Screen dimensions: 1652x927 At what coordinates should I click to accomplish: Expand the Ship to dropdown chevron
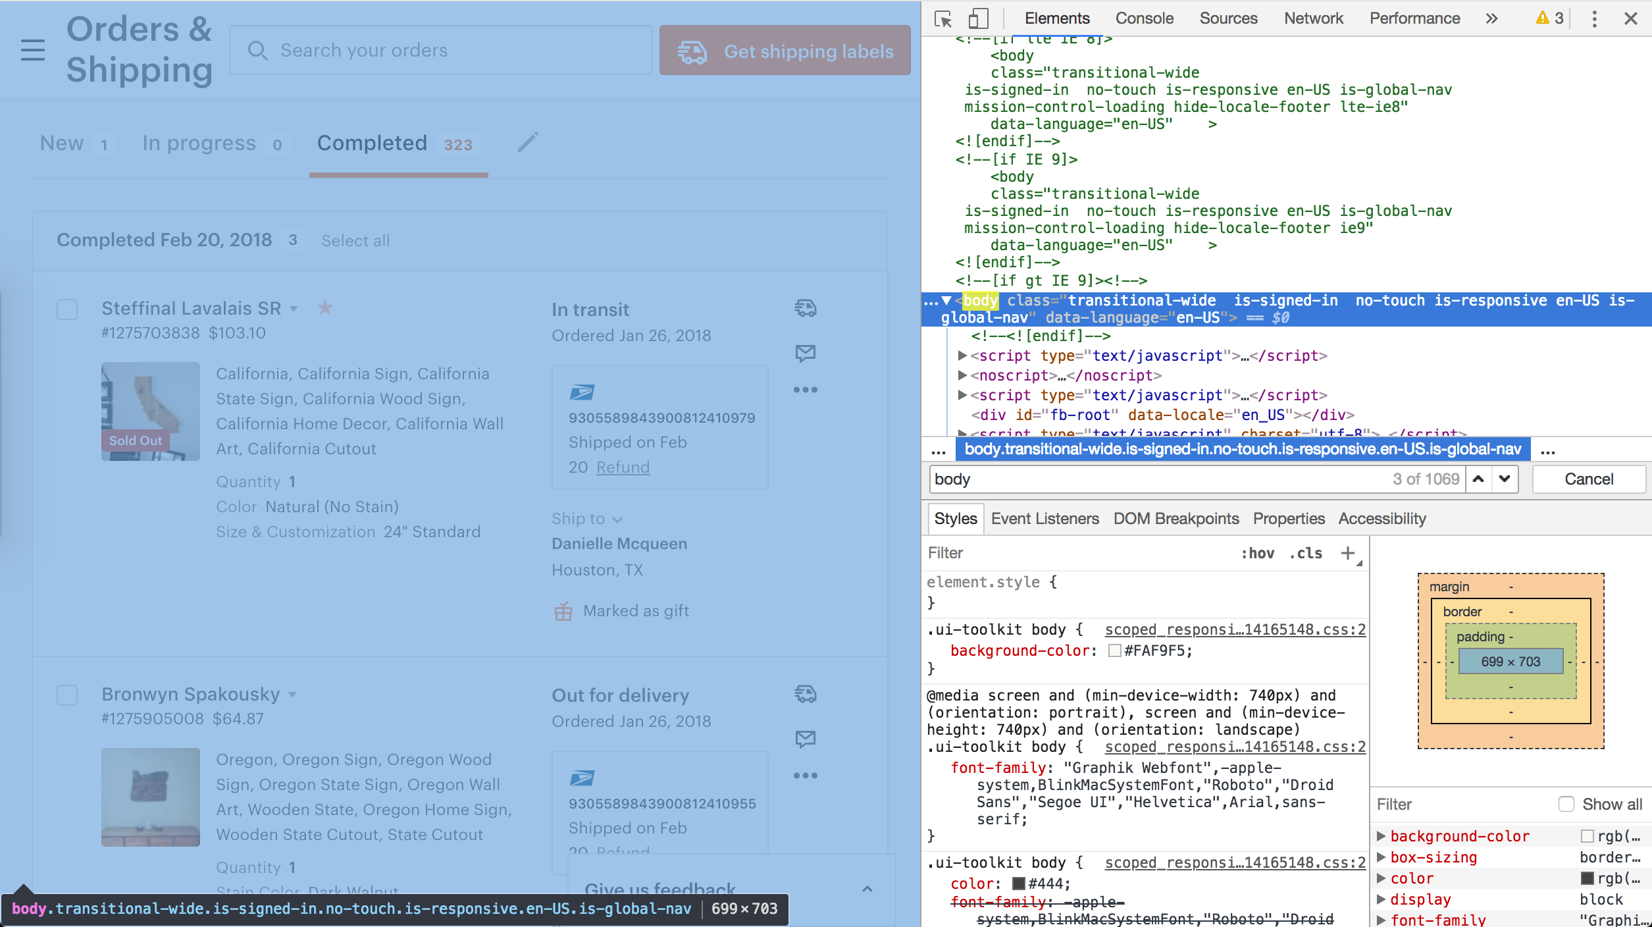click(617, 519)
